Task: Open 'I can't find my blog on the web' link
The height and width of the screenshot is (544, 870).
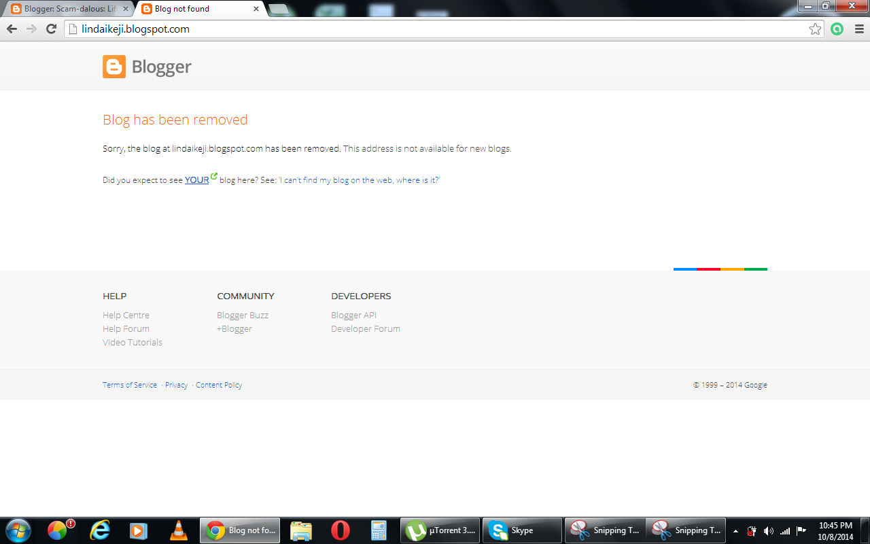Action: (359, 180)
